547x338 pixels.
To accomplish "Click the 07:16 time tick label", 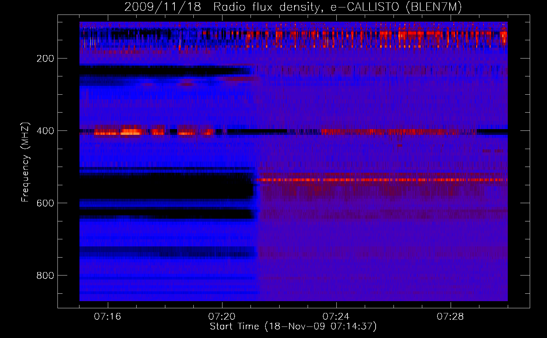I will (x=108, y=316).
